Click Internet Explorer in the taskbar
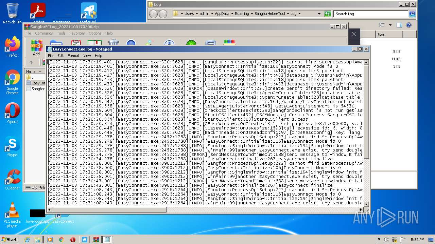435x244 pixels. tap(27, 240)
